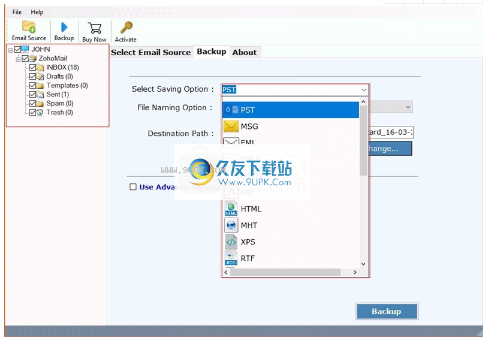Uncheck the ZohoMail checkbox
This screenshot has height=344, width=485.
click(25, 58)
